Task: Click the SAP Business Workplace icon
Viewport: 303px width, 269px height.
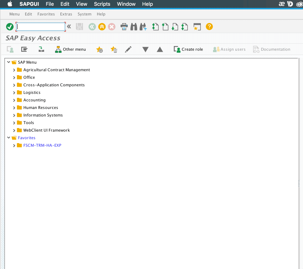Action: click(x=41, y=49)
